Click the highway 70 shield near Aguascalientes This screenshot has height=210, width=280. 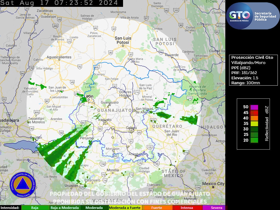click(x=80, y=66)
